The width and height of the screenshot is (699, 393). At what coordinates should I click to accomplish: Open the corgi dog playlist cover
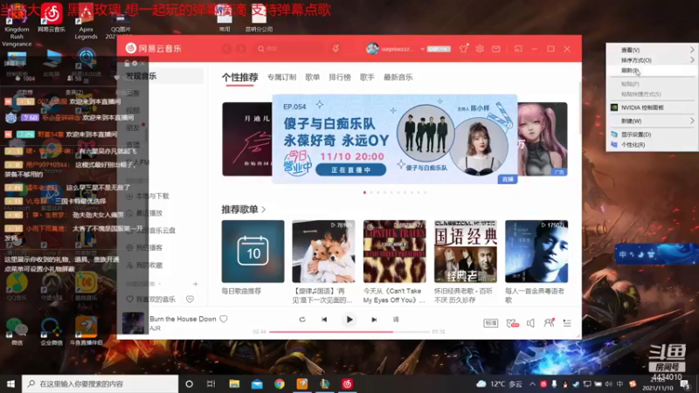(x=323, y=252)
